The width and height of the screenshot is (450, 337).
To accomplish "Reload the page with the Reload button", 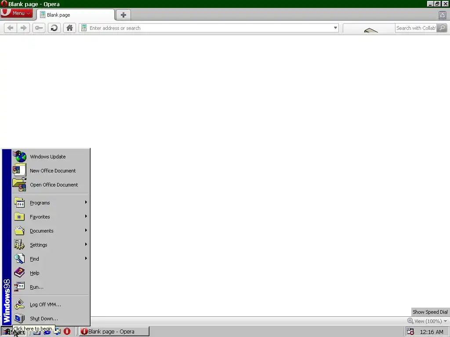I will (x=54, y=28).
